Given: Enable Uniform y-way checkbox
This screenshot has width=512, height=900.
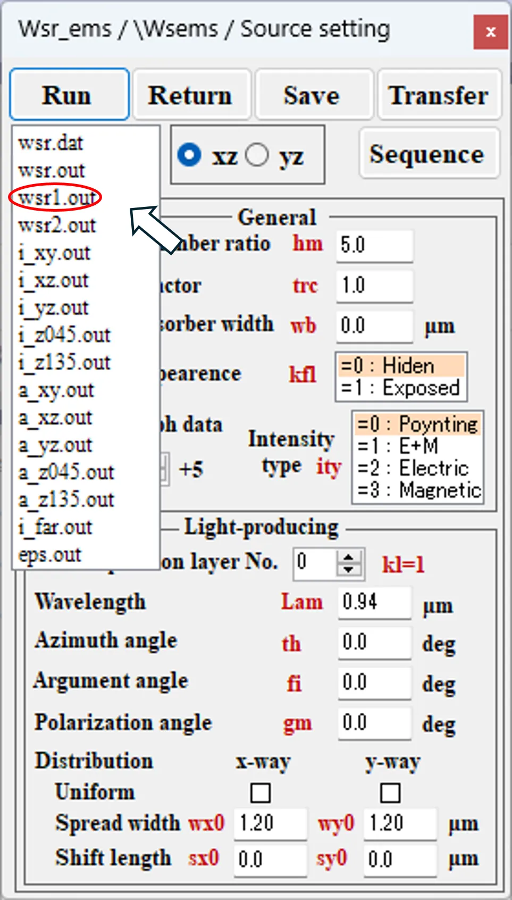Looking at the screenshot, I should coord(390,793).
